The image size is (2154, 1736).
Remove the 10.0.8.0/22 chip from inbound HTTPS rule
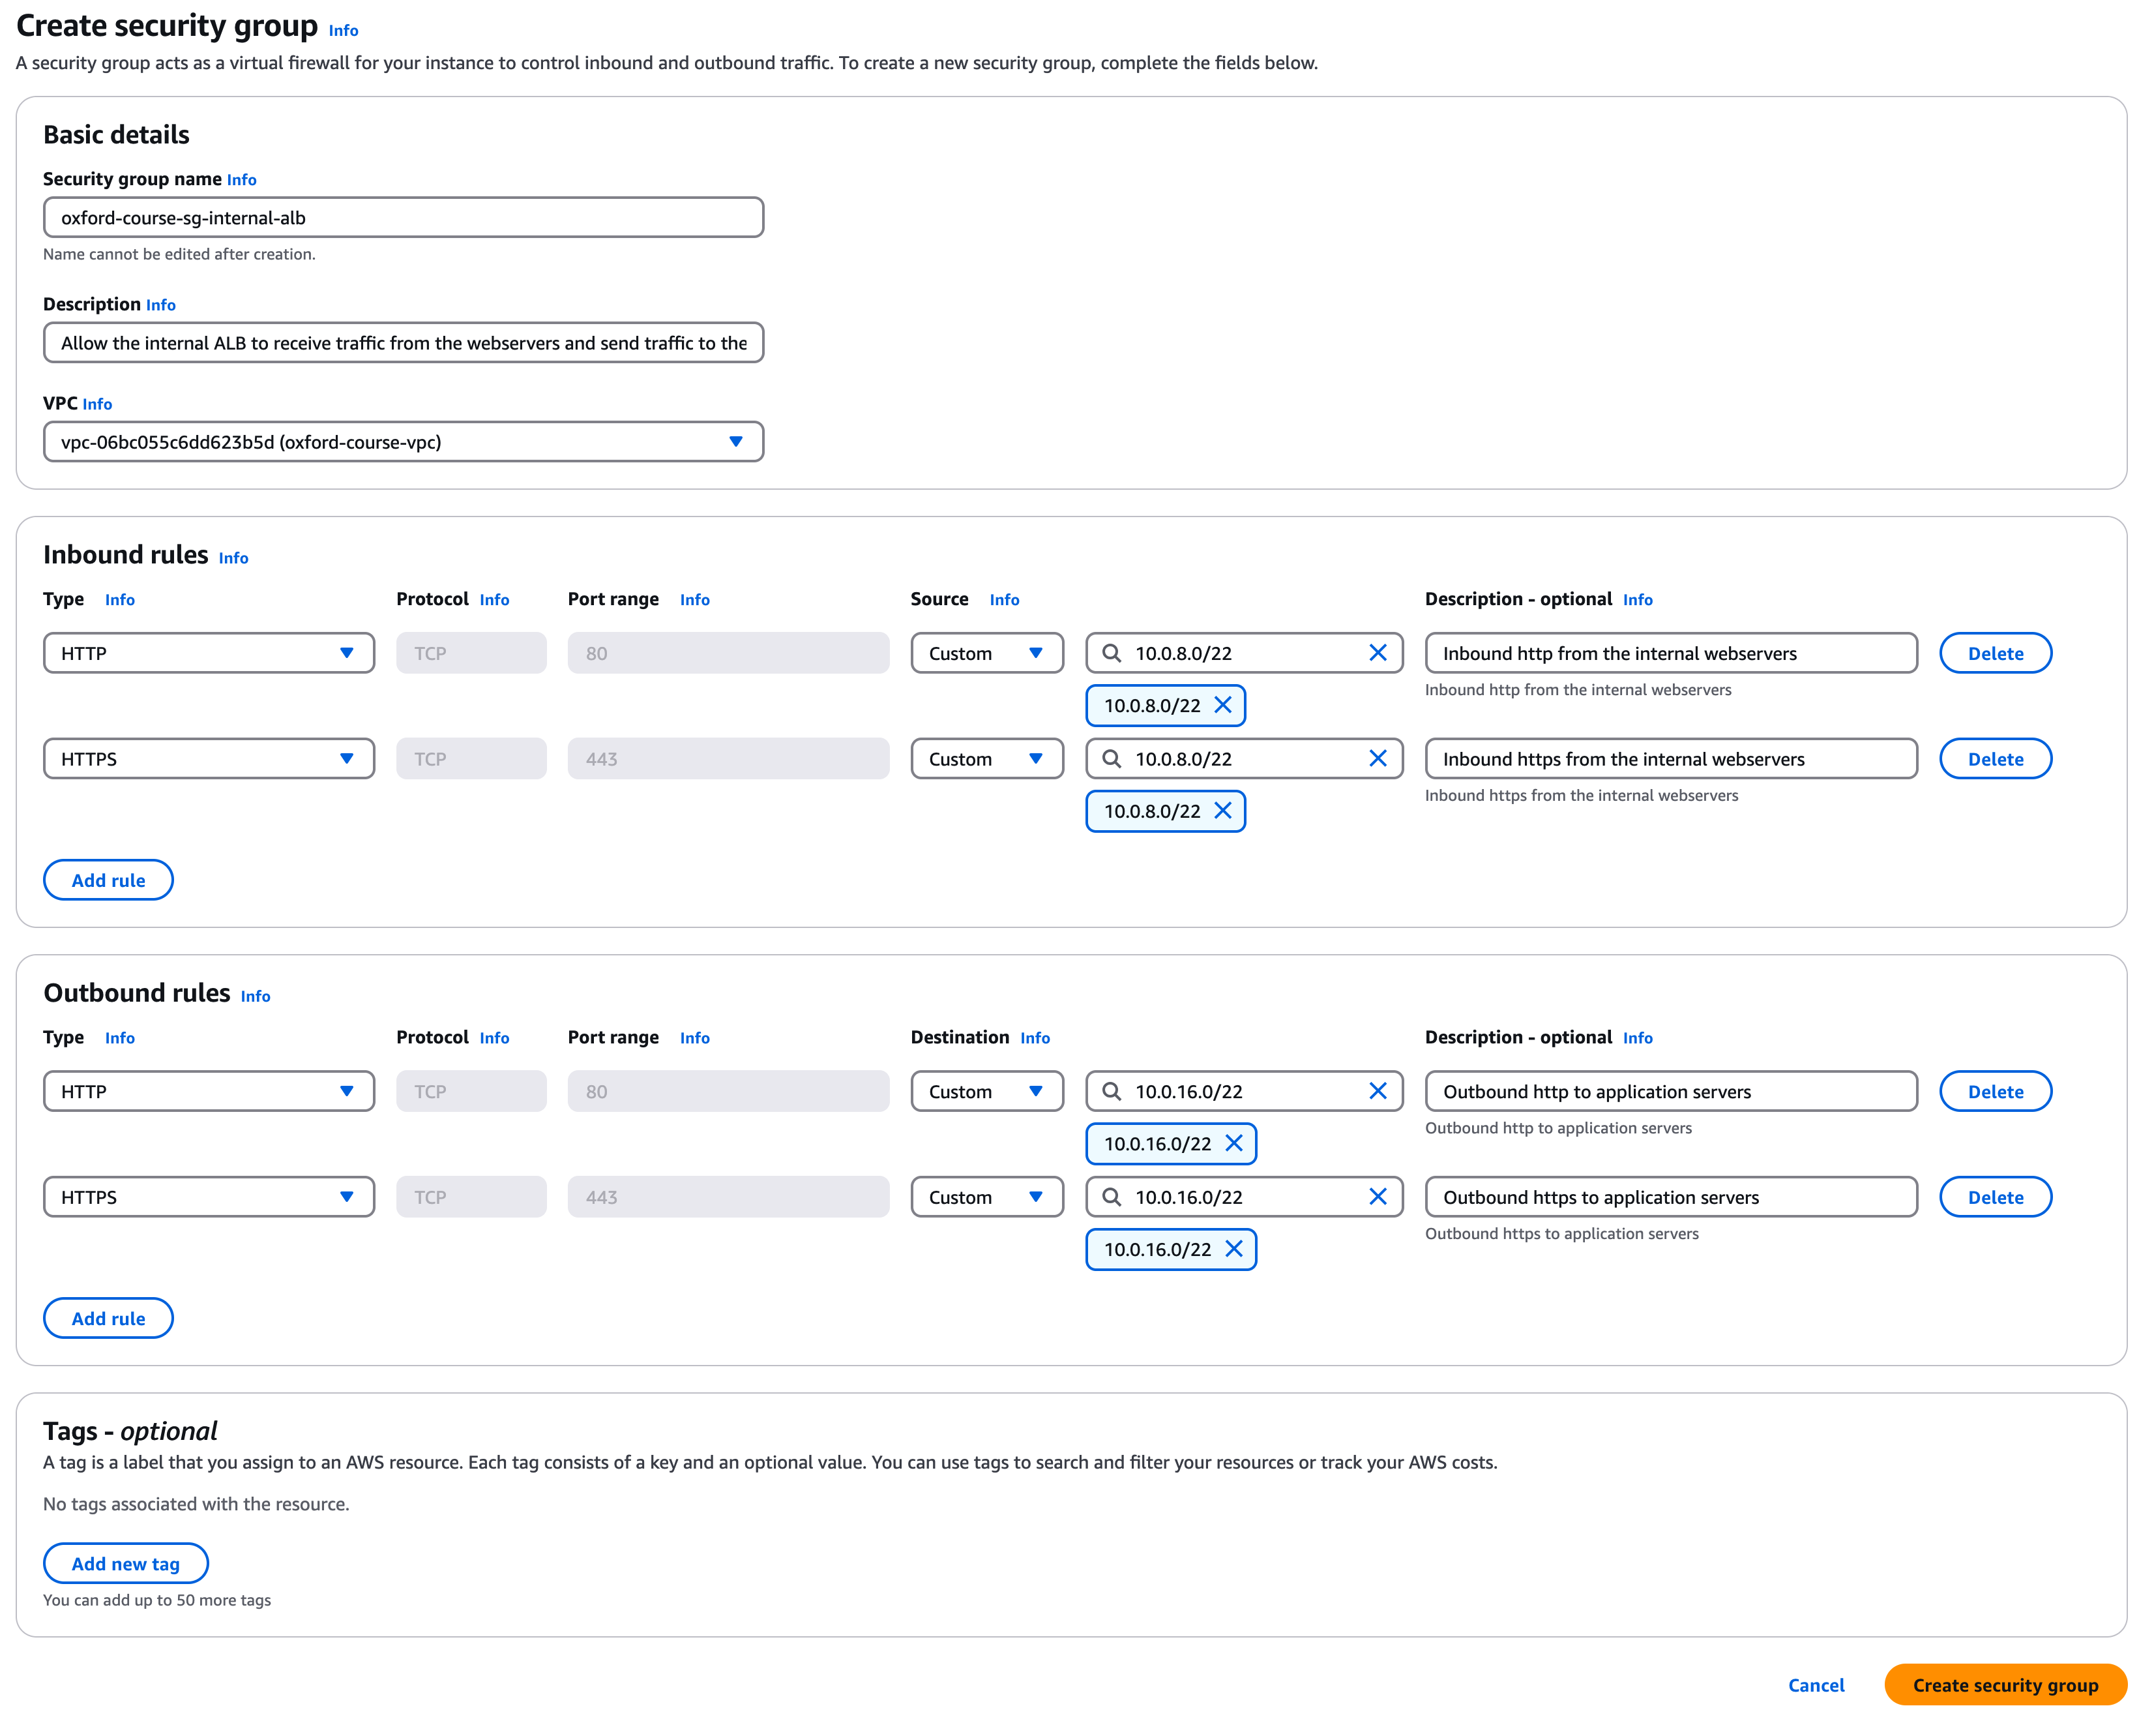[1222, 811]
